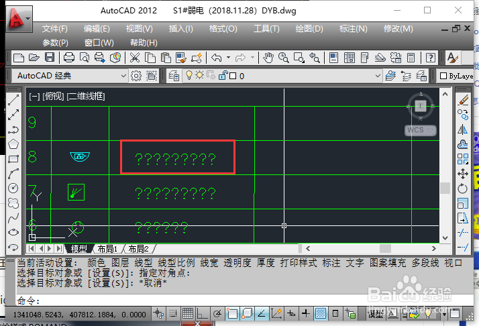The height and width of the screenshot is (326, 479).
Task: Click layer 0 color swatch square
Action: (233, 76)
